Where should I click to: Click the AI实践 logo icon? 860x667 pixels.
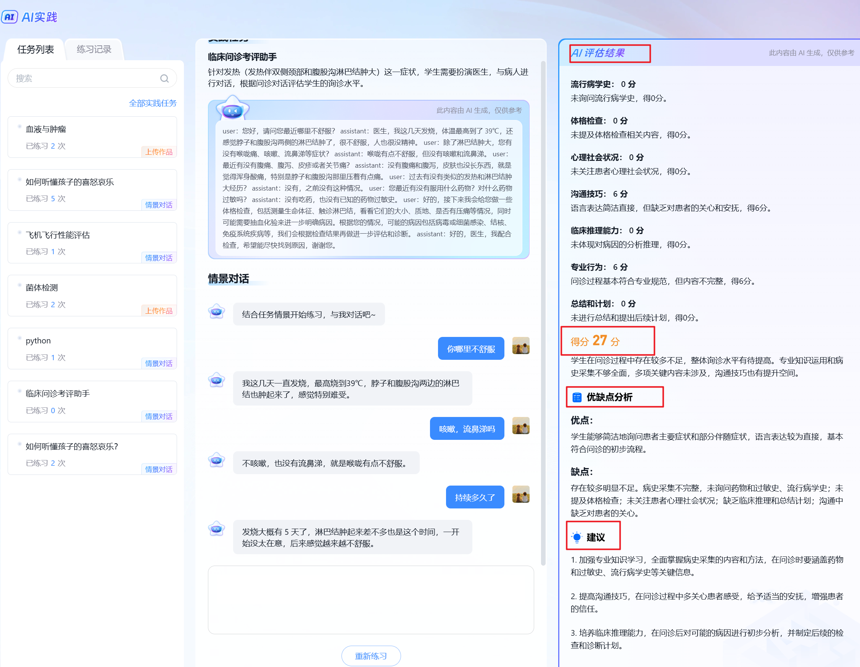coord(10,17)
